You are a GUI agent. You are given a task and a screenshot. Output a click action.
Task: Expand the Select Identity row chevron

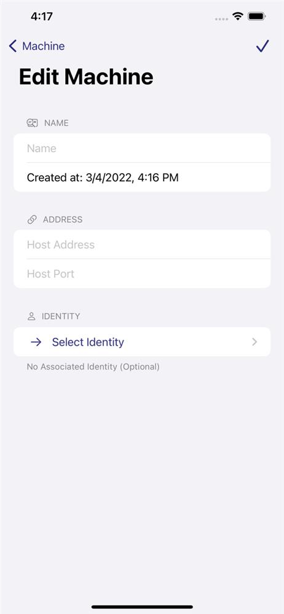coord(254,342)
